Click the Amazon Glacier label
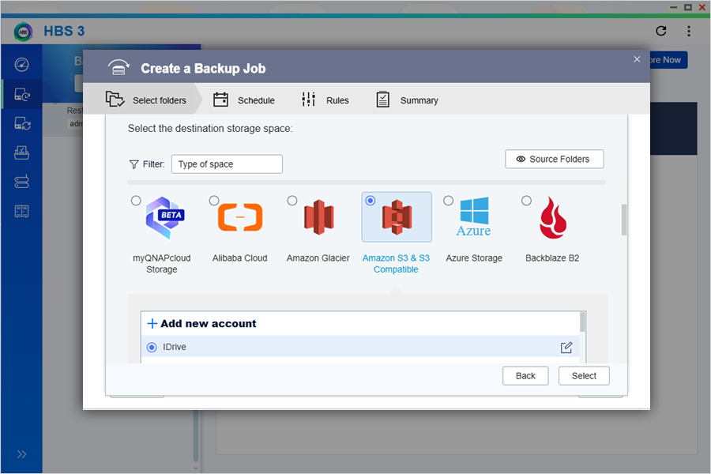Image resolution: width=711 pixels, height=474 pixels. point(318,258)
